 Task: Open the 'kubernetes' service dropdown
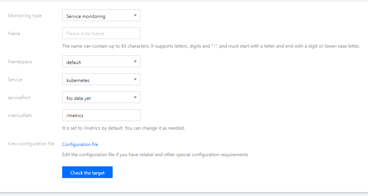coord(98,80)
